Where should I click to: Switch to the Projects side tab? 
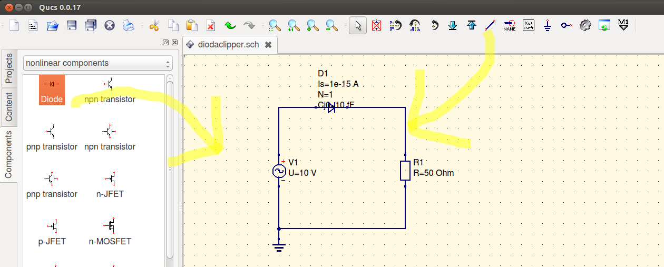[x=9, y=69]
